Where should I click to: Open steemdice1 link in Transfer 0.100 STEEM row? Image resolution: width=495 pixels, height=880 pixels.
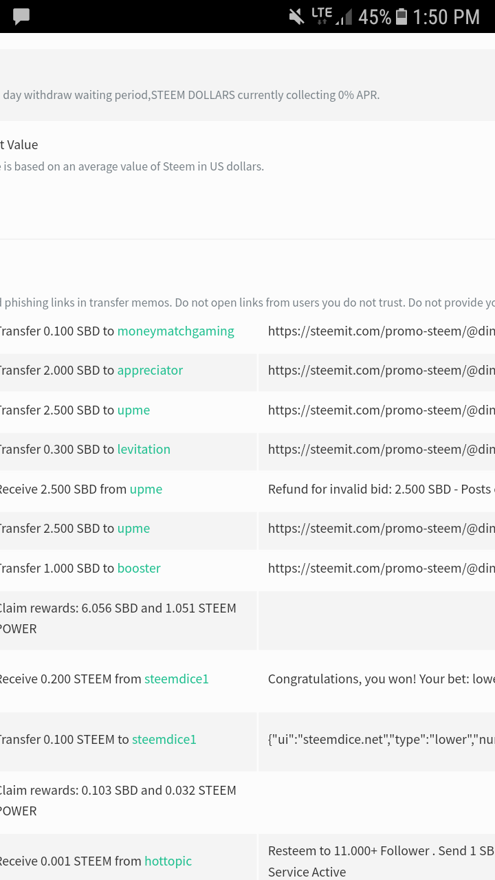(164, 740)
